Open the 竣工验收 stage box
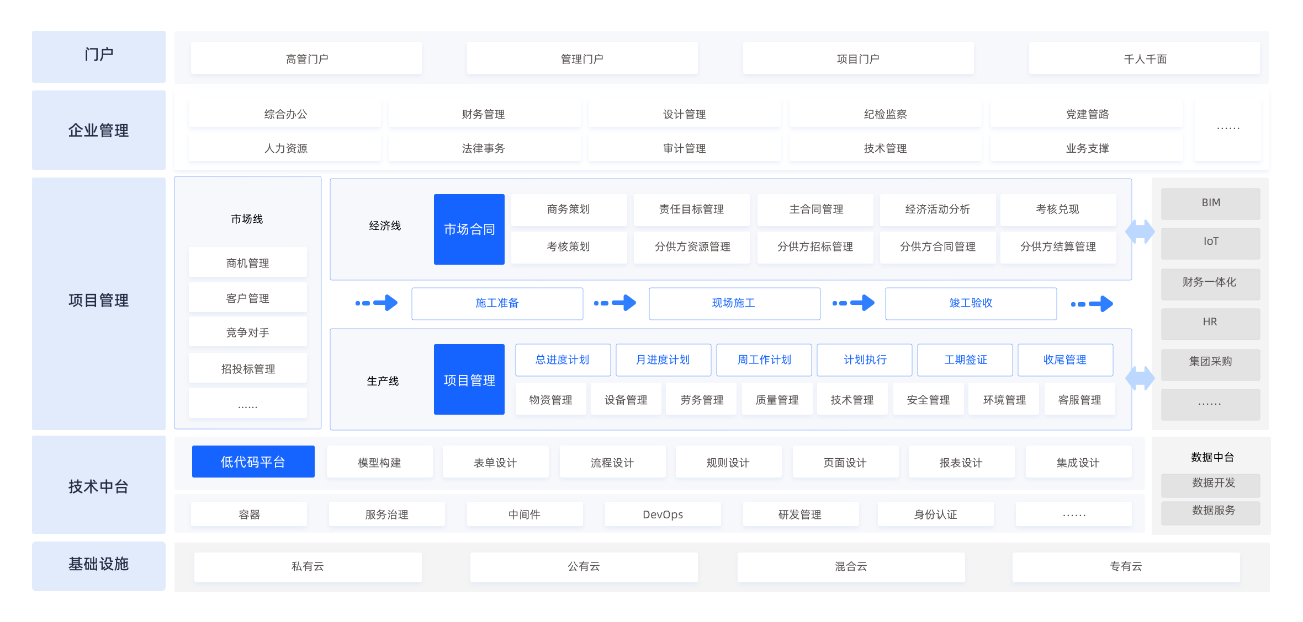1303x622 pixels. pos(971,303)
